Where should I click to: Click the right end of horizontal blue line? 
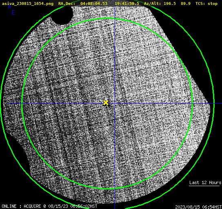[221, 104]
